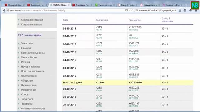Click the search magnifier icon

pos(137,10)
